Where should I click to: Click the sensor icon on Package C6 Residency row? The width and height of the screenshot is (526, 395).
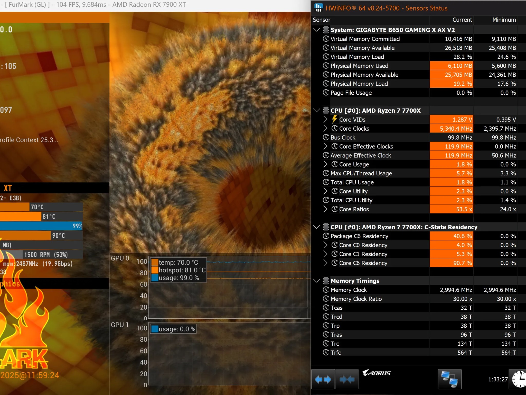click(x=326, y=236)
